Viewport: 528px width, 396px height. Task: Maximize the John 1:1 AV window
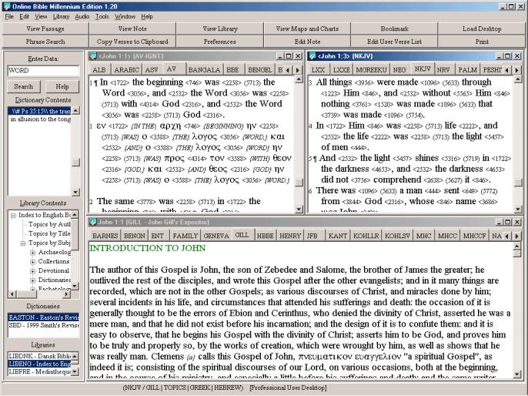pyautogui.click(x=289, y=56)
